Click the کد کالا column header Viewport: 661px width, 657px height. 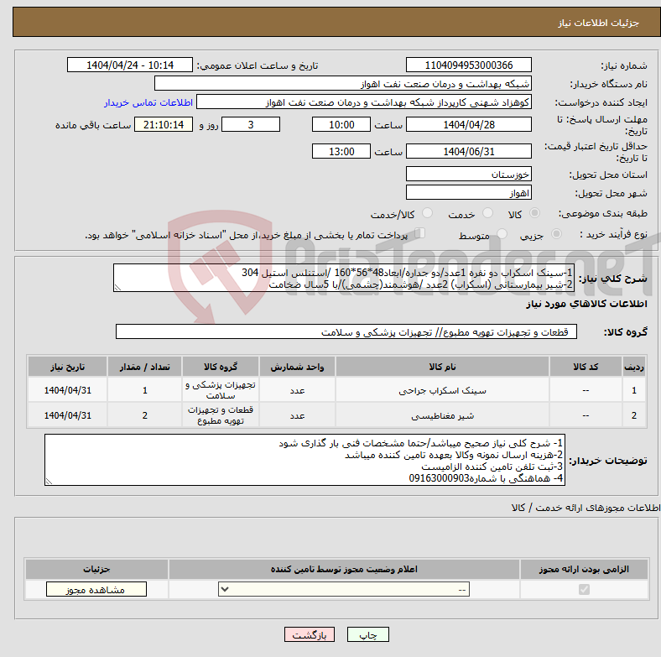click(x=586, y=367)
